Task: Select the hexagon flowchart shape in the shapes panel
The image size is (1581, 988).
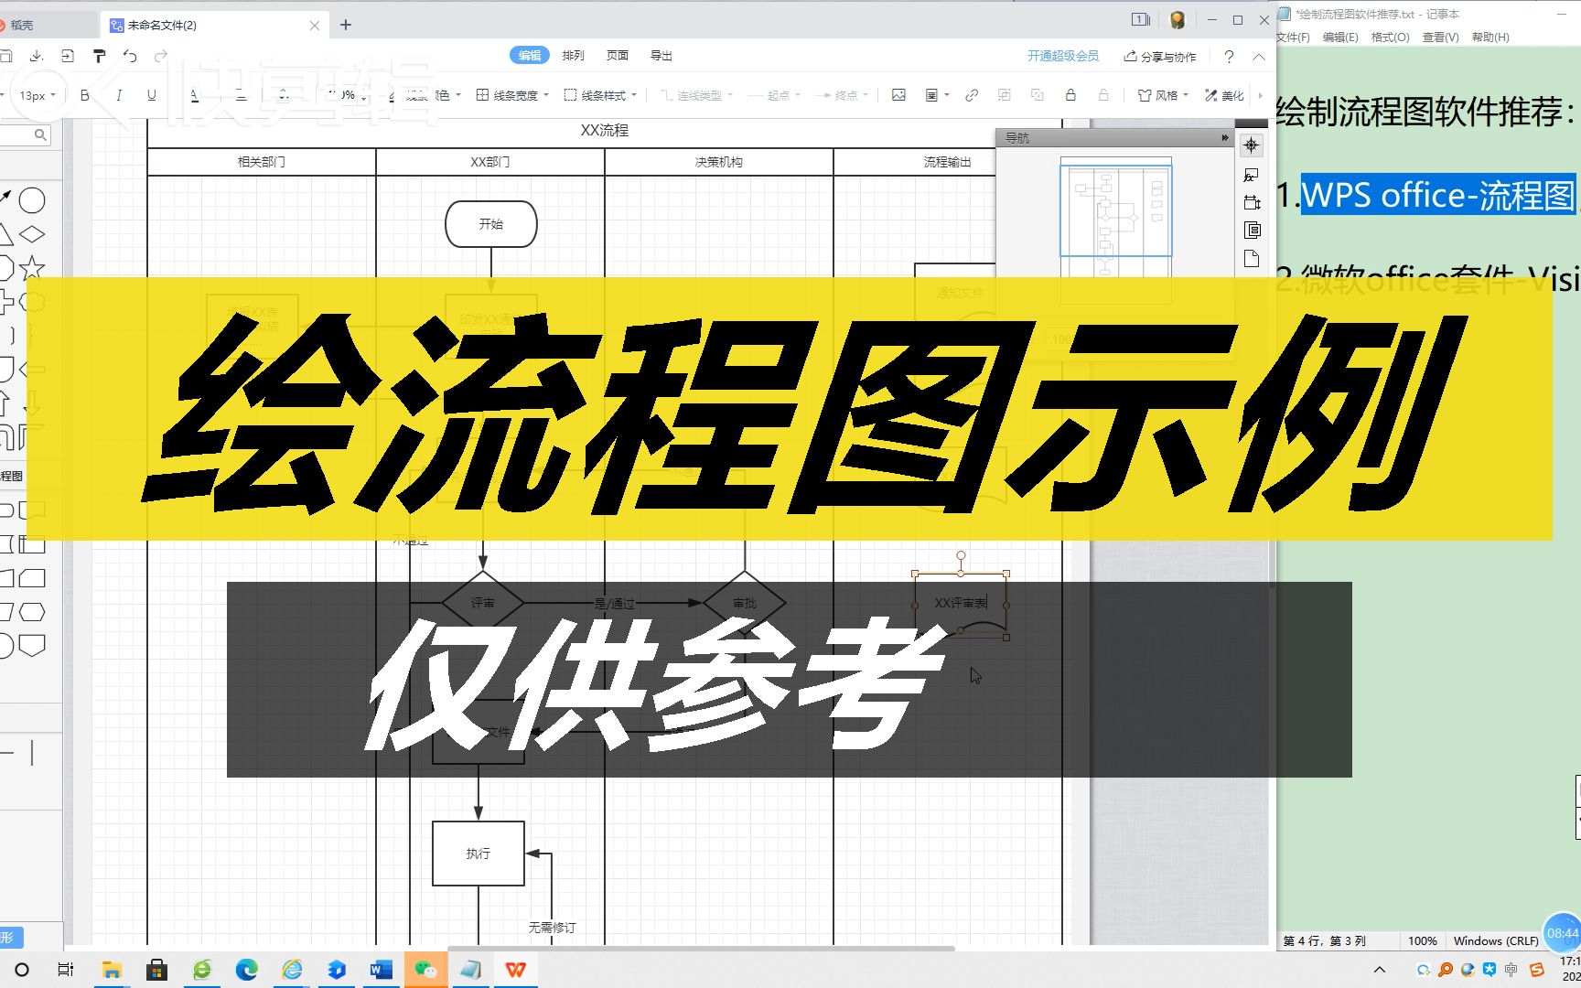Action: coord(32,612)
